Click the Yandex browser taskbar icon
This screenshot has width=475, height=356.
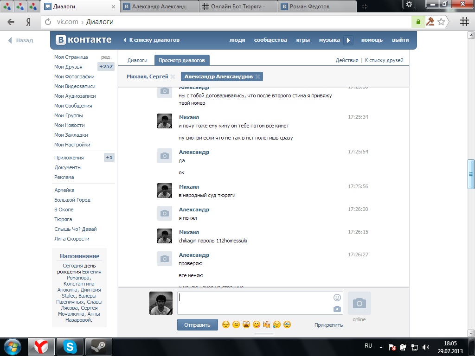(x=41, y=347)
